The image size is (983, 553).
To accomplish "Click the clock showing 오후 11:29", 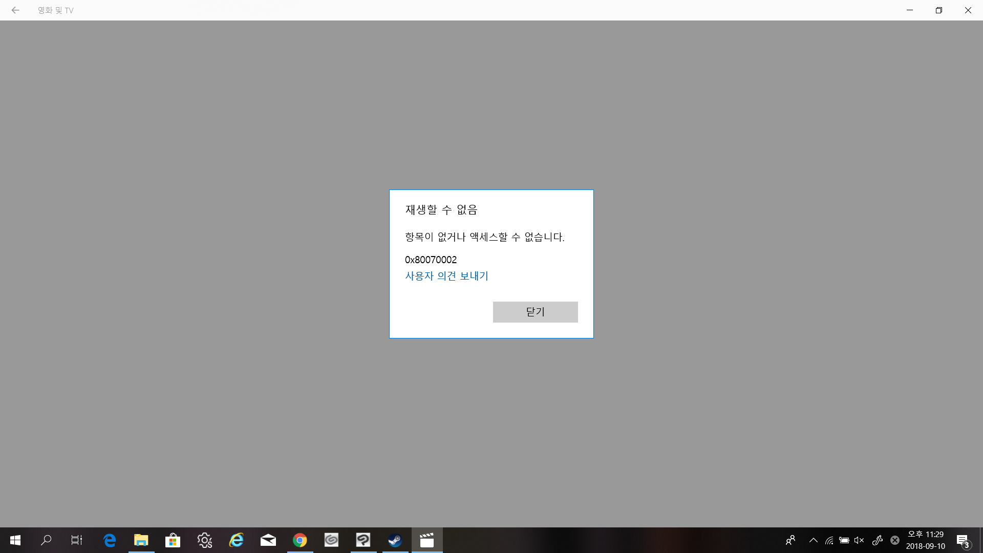I will click(926, 540).
